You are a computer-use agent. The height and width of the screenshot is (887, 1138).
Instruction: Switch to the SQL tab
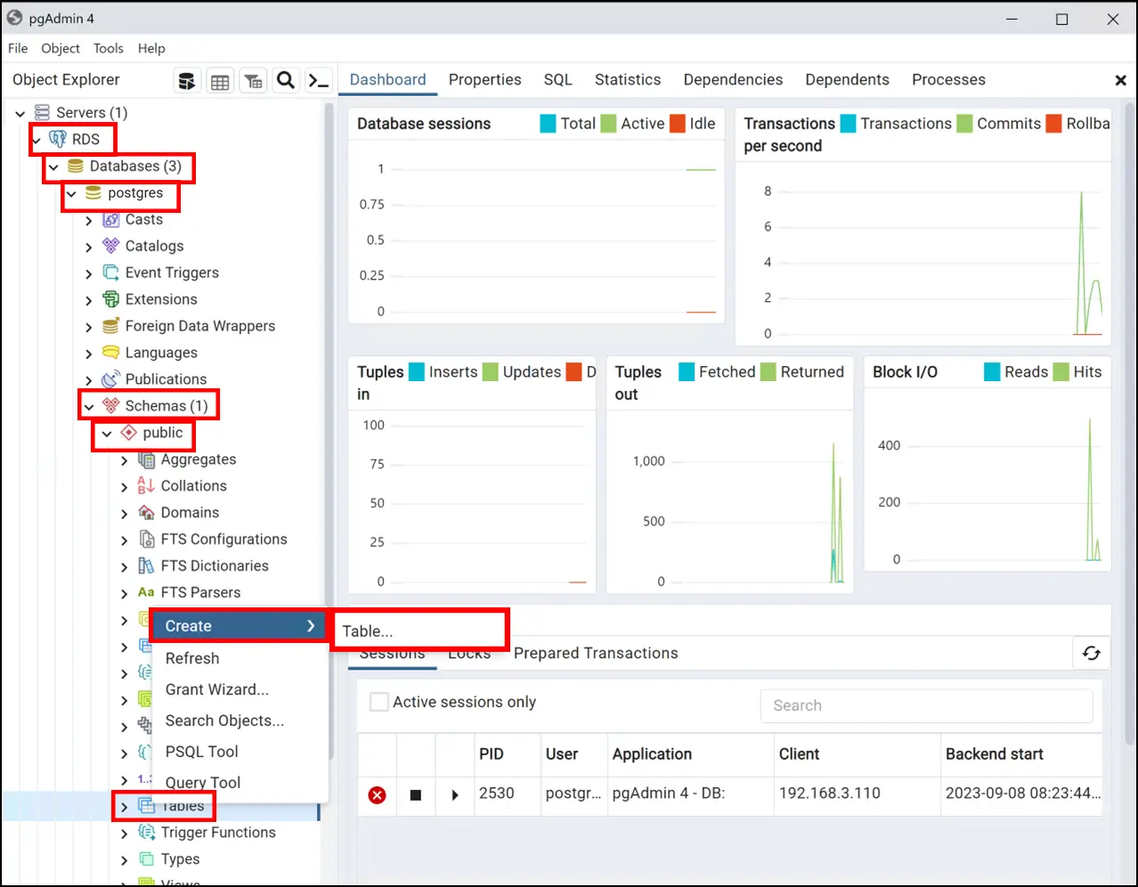click(x=558, y=79)
